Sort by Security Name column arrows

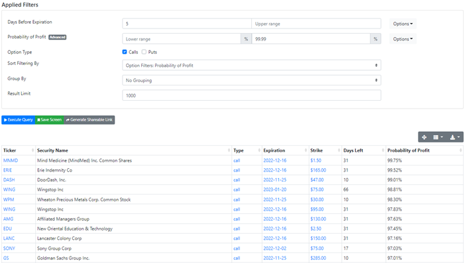229,150
